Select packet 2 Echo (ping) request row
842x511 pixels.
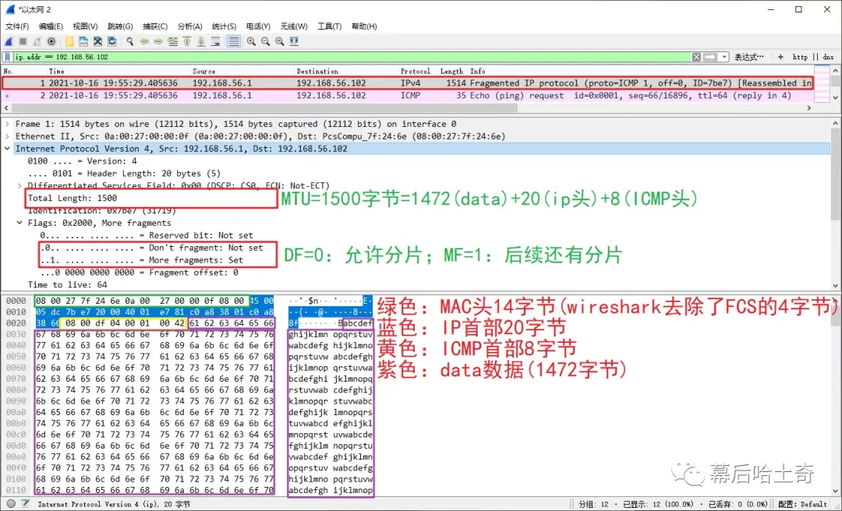tap(408, 96)
